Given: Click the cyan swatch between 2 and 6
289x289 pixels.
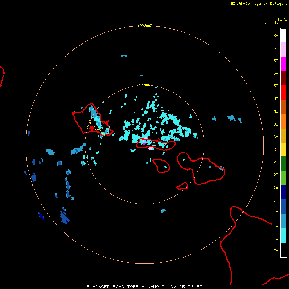Looking at the screenshot, I should tap(284, 235).
